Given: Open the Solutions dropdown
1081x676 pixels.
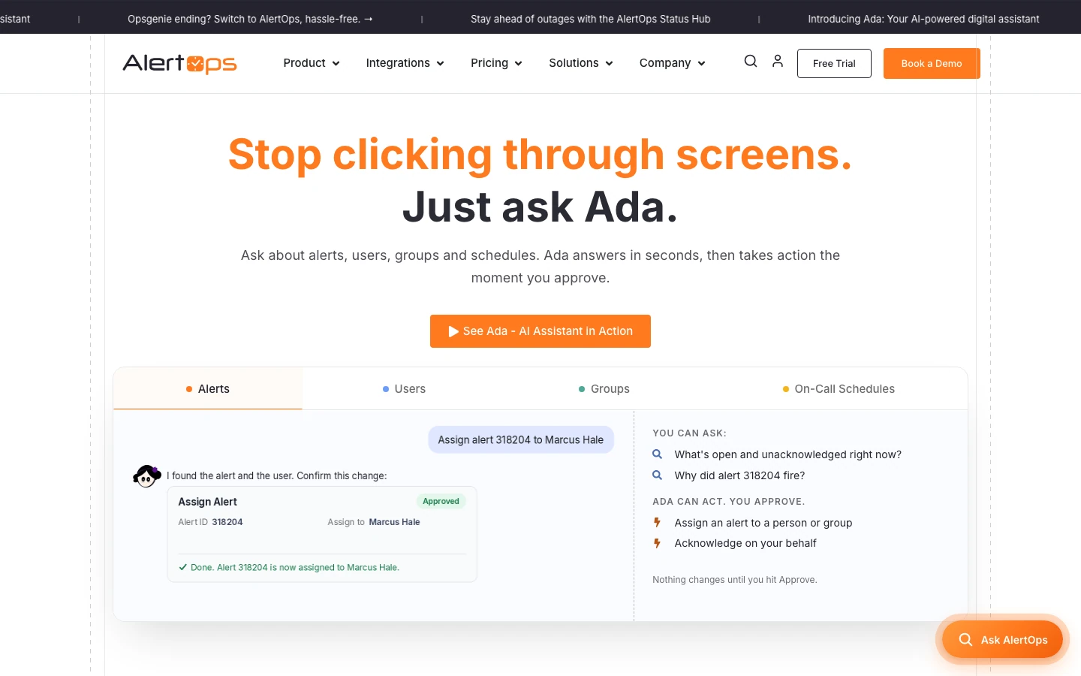Looking at the screenshot, I should pos(581,63).
